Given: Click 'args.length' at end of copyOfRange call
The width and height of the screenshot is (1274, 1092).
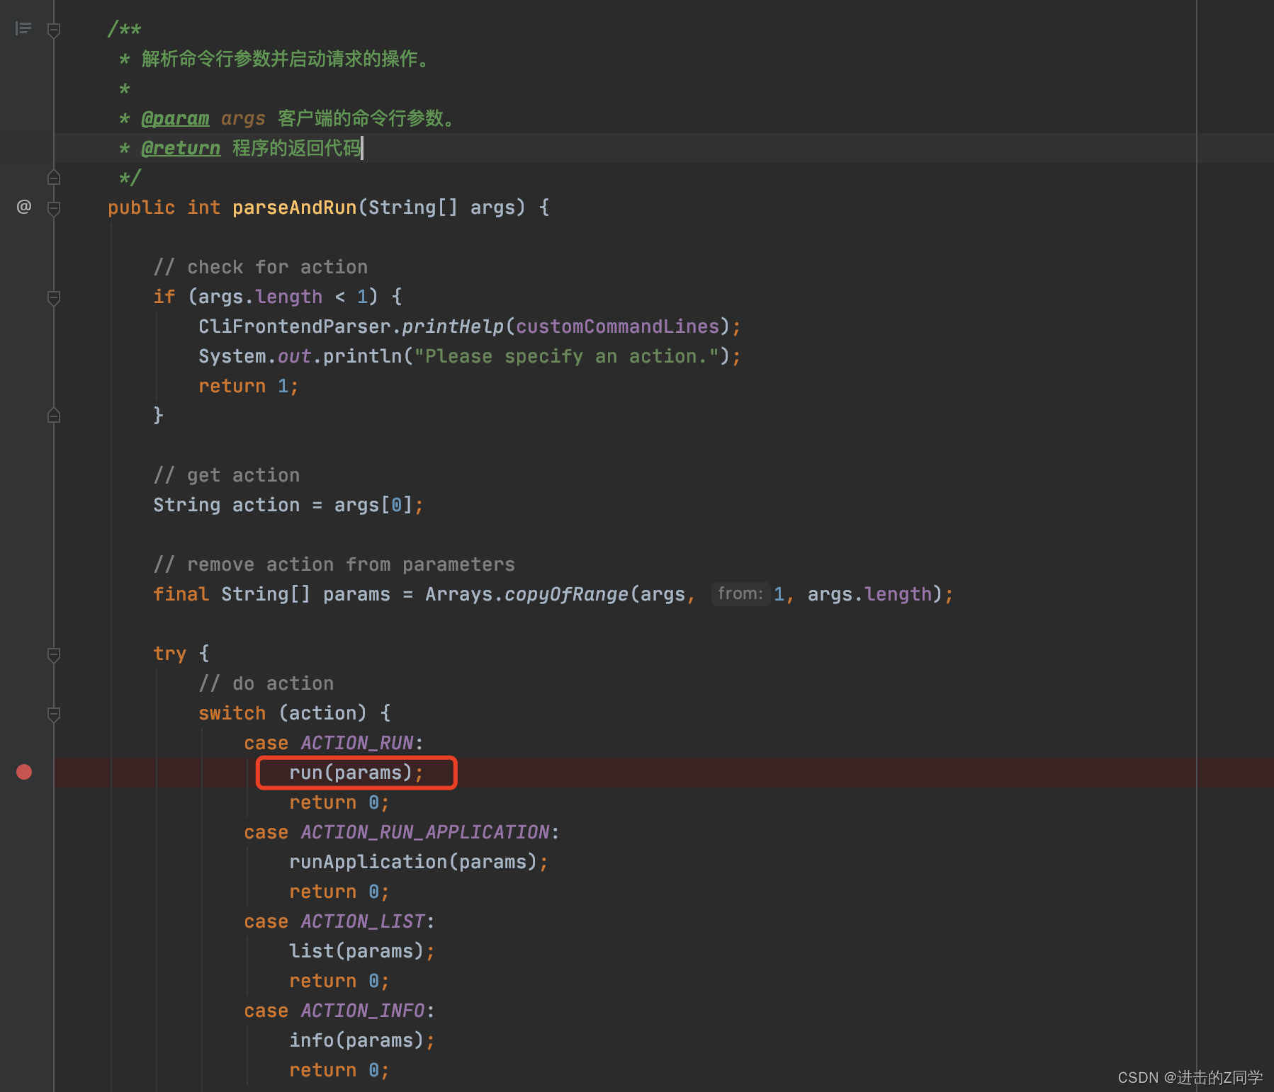Looking at the screenshot, I should point(870,594).
